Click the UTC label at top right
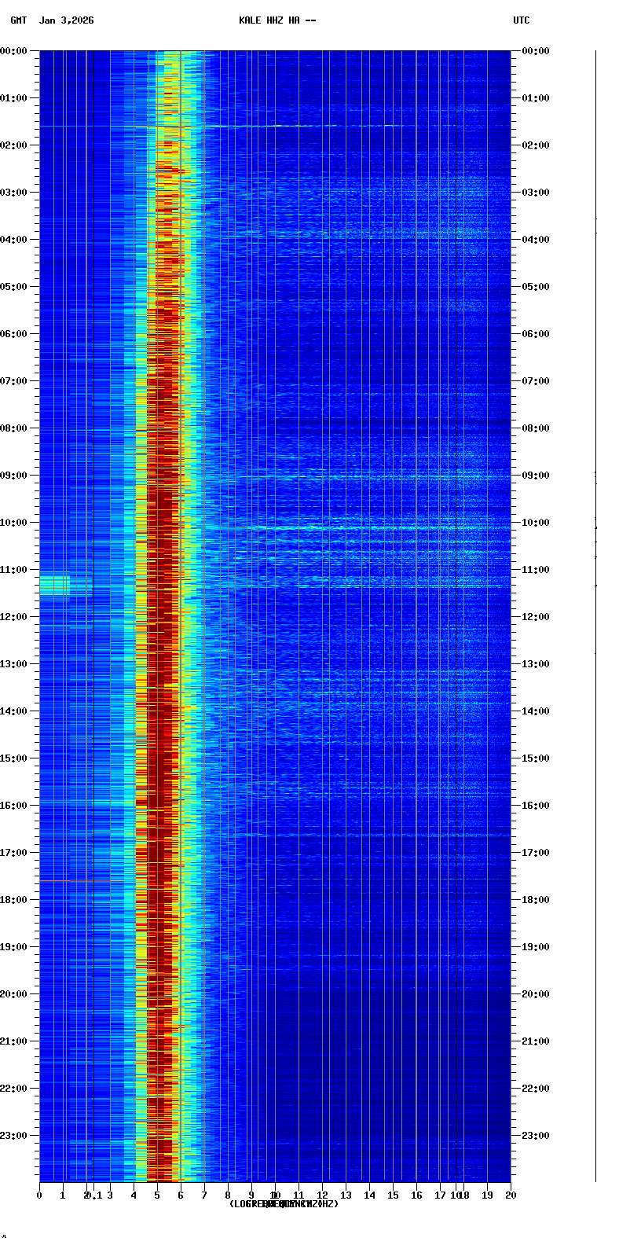This screenshot has width=630, height=1245. tap(521, 20)
